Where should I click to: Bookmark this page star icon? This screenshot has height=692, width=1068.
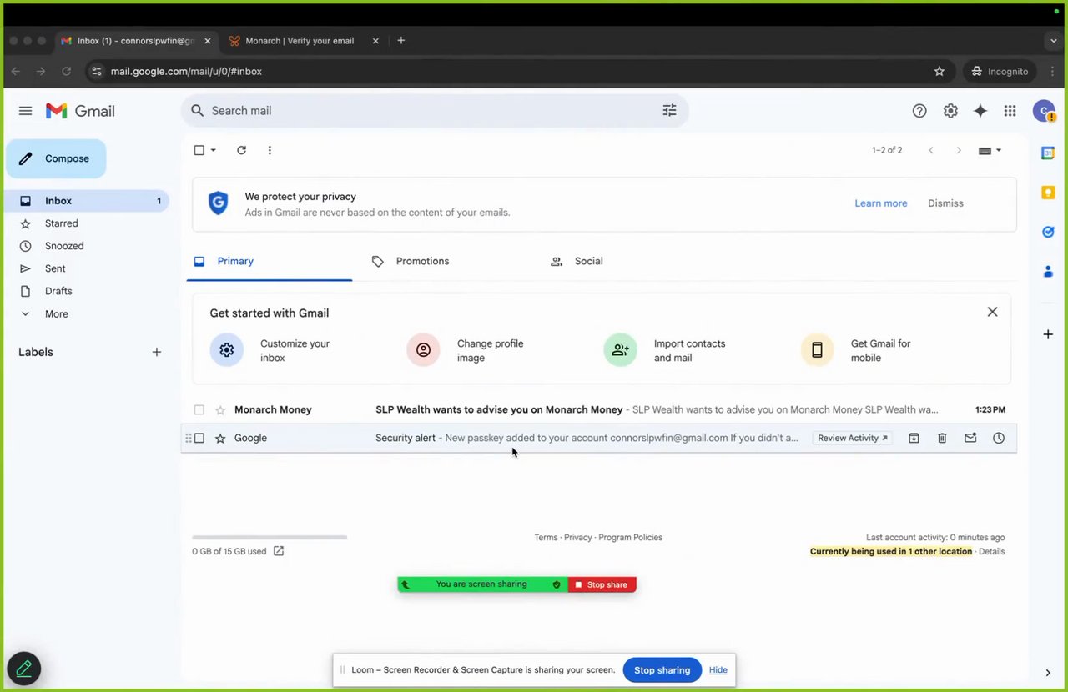pos(940,72)
